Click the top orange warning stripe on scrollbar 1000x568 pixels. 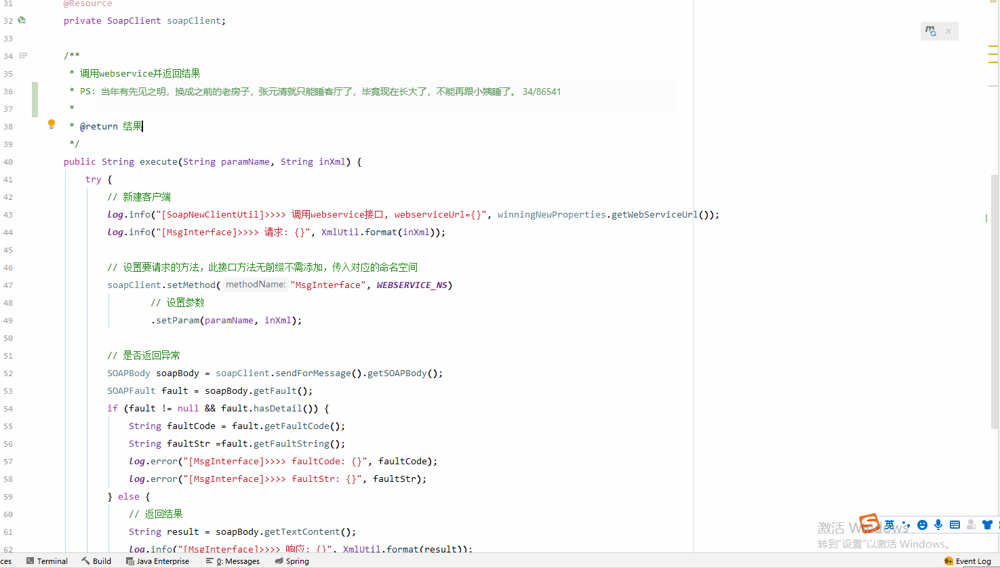coord(993,46)
